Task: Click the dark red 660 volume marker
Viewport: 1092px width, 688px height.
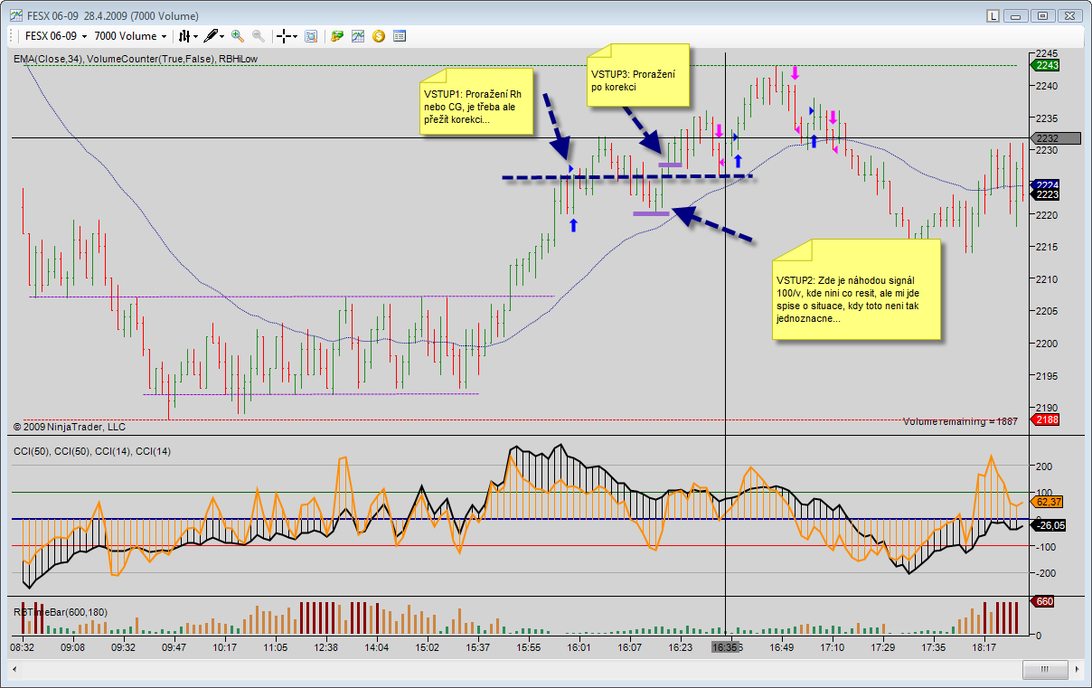Action: click(x=1043, y=601)
